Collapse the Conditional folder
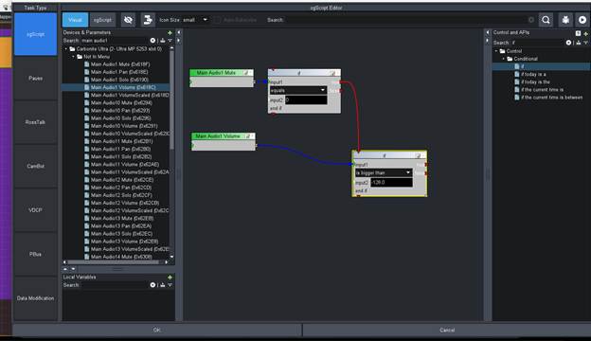 pyautogui.click(x=504, y=59)
